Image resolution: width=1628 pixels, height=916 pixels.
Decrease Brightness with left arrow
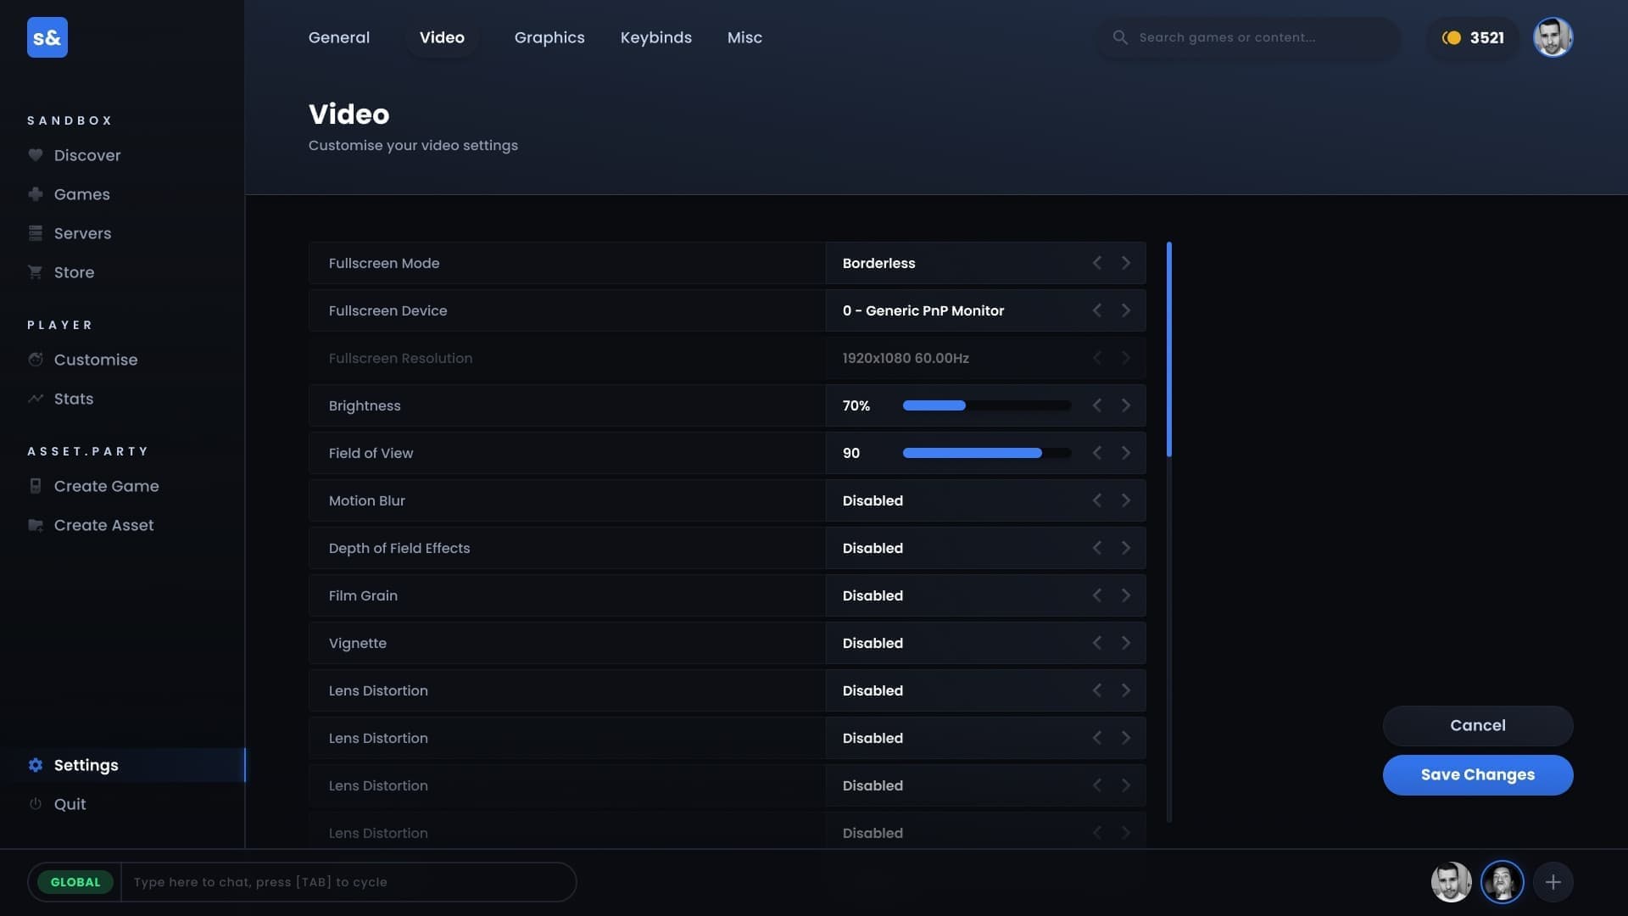click(x=1097, y=405)
